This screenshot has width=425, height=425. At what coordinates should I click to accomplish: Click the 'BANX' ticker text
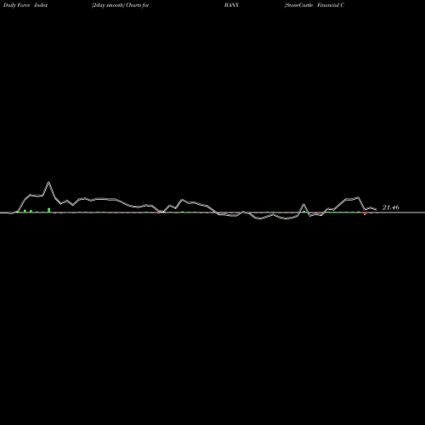pyautogui.click(x=231, y=5)
